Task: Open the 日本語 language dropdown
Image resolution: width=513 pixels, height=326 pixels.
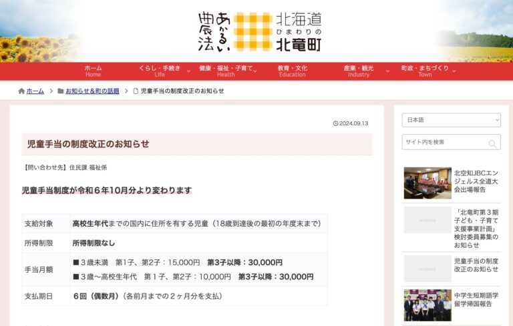Action: point(451,120)
